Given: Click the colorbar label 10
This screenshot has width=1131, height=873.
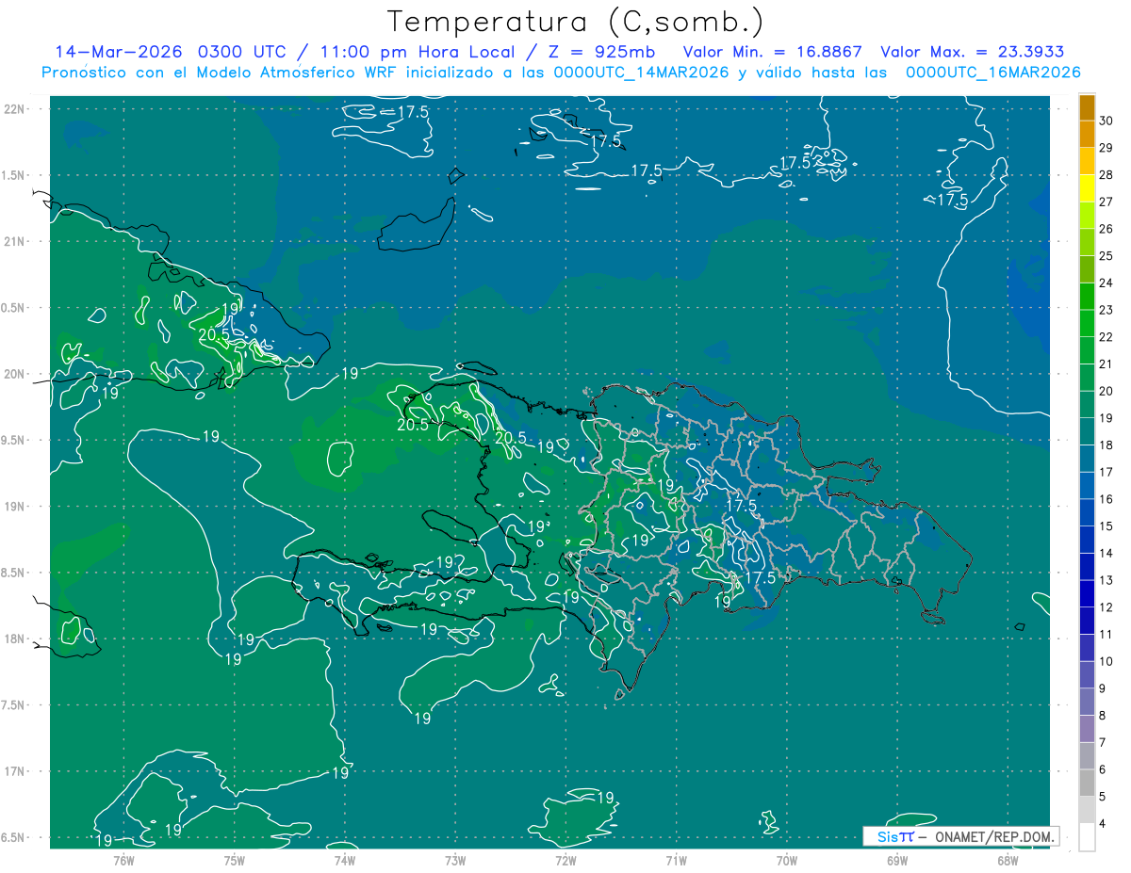Looking at the screenshot, I should (x=1106, y=661).
